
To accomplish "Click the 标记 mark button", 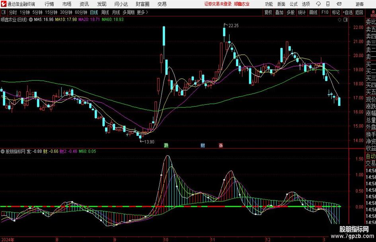I will coord(336,12).
